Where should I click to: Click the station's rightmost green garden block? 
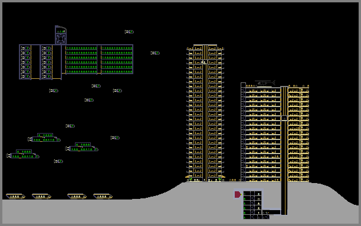pyautogui.click(x=117, y=60)
